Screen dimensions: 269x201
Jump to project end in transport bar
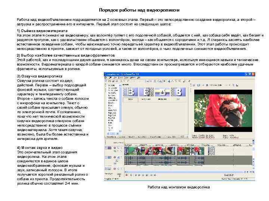[155, 175]
